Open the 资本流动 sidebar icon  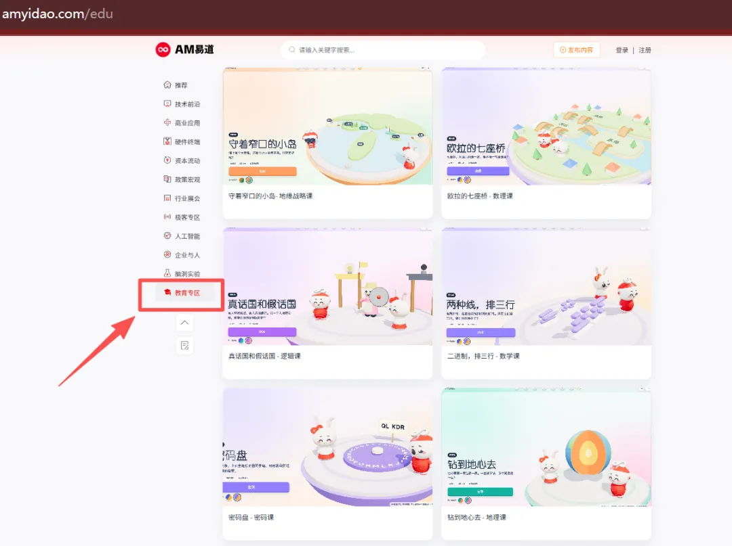coord(167,160)
